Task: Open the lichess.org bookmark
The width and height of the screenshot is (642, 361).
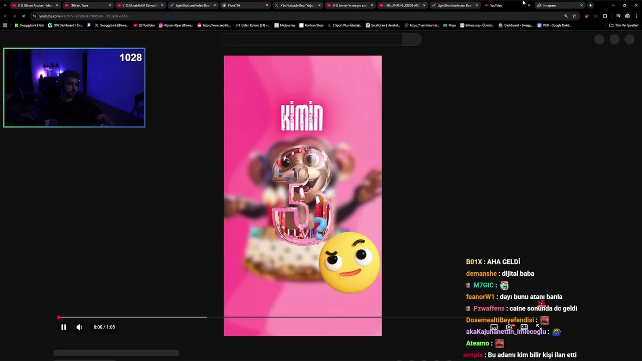Action: coord(477,25)
